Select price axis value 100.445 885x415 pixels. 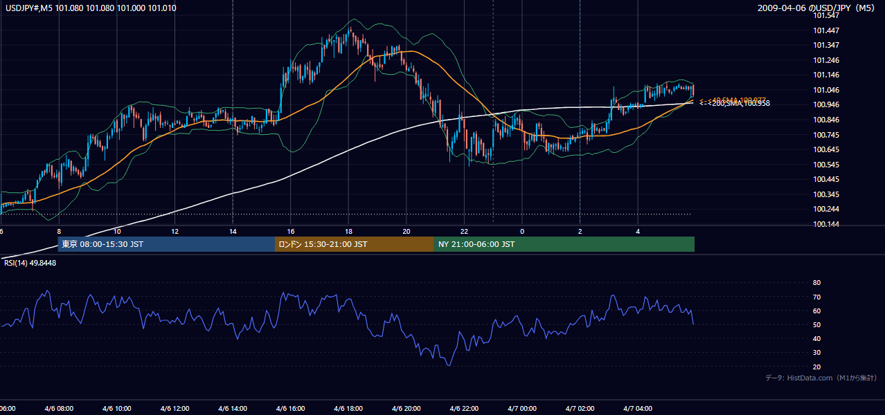click(826, 179)
